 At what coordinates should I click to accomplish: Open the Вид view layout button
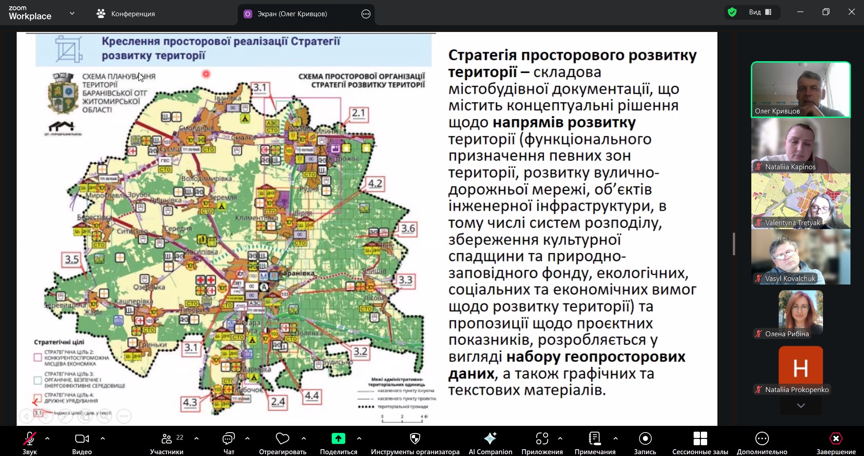coord(760,13)
